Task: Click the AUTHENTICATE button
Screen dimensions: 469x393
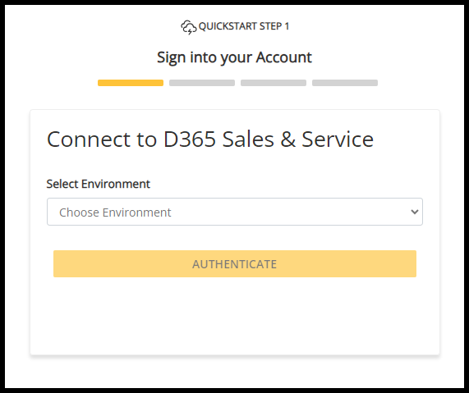Action: point(235,263)
